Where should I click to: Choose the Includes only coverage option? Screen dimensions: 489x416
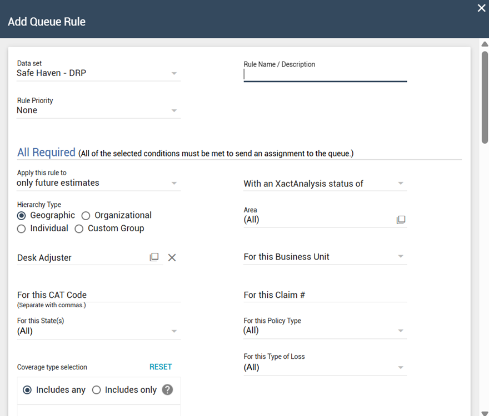(96, 390)
